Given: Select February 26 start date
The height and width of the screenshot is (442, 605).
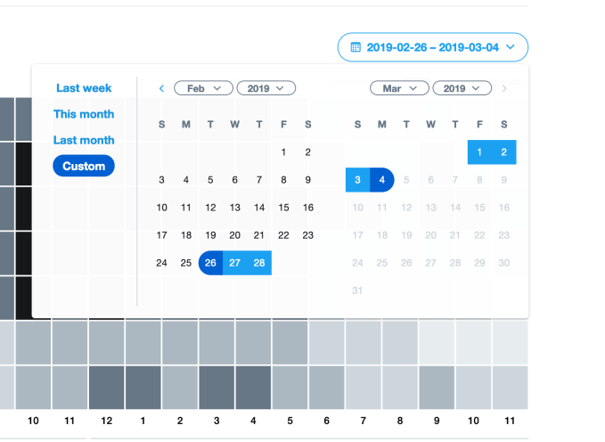Looking at the screenshot, I should point(210,263).
